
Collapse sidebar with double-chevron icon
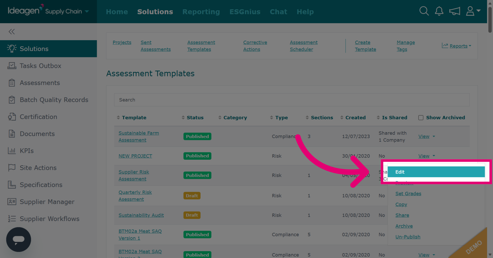coord(12,31)
